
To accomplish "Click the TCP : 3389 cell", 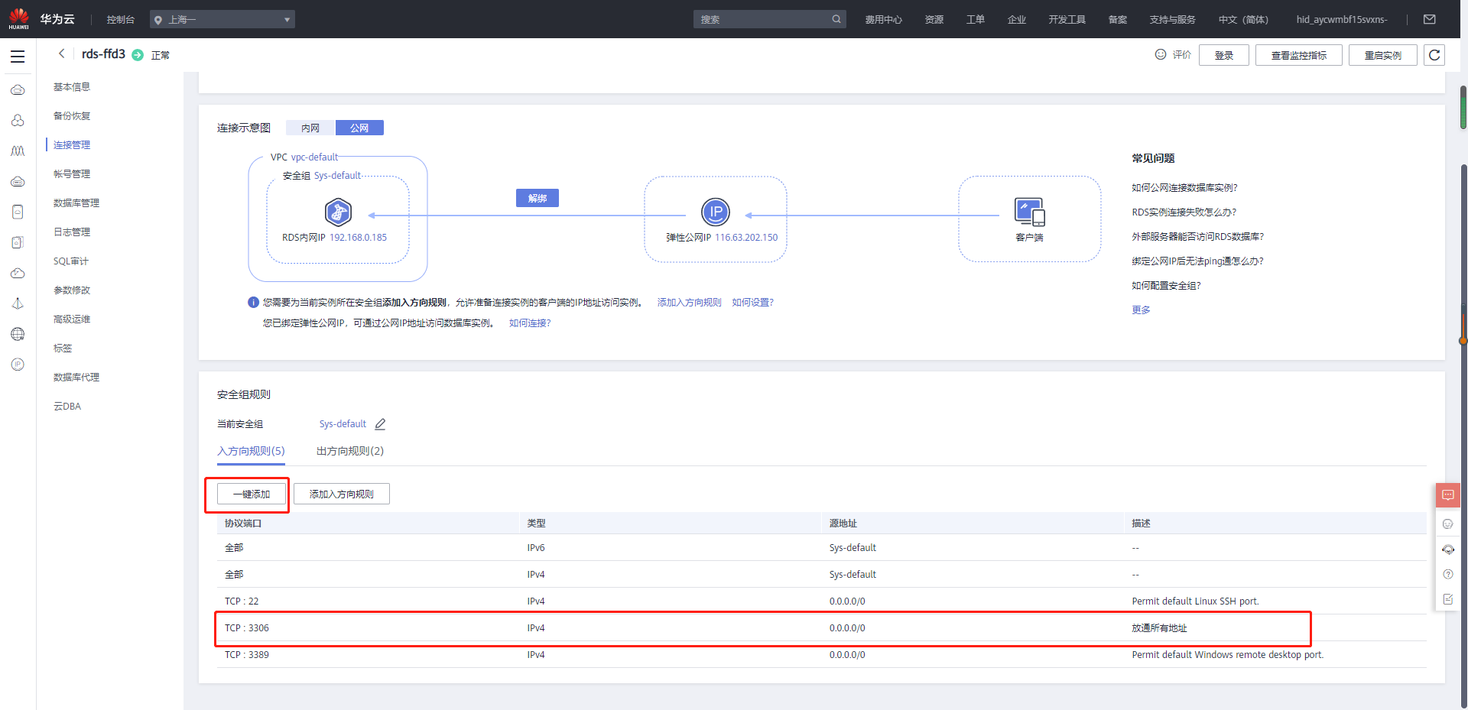I will pyautogui.click(x=247, y=655).
